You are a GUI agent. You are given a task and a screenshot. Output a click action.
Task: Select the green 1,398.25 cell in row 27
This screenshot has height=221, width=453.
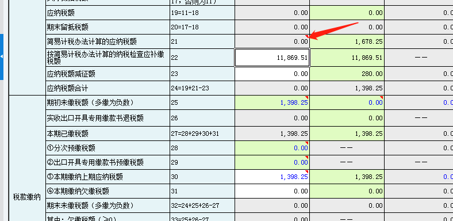(x=347, y=134)
